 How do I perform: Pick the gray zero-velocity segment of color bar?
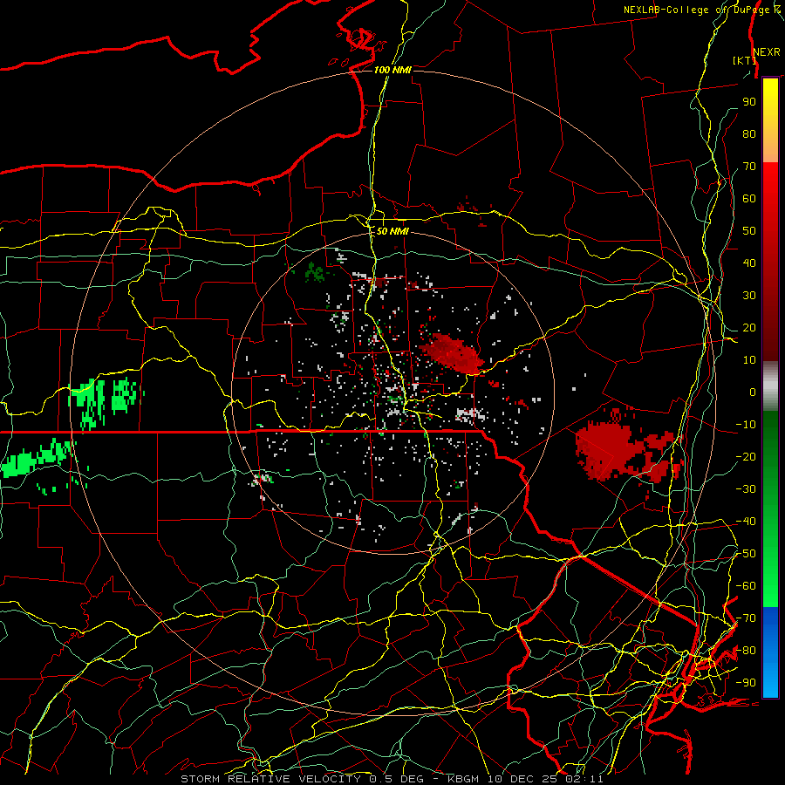770,386
